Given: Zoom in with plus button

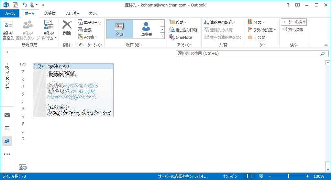Looking at the screenshot, I should point(307,176).
